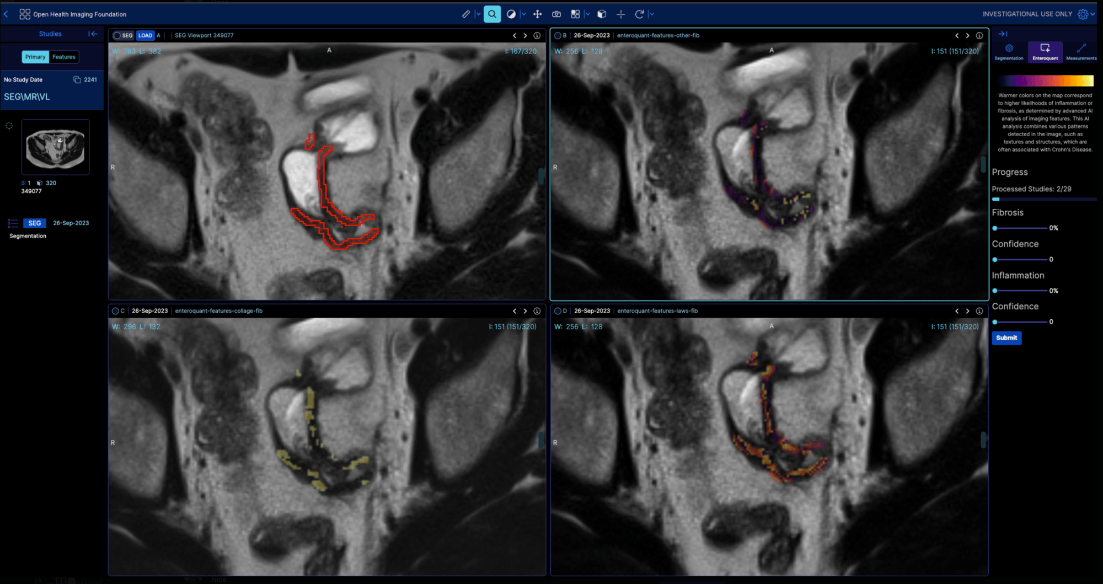Expand layout grid dropdown arrow
1103x584 pixels.
[x=587, y=14]
